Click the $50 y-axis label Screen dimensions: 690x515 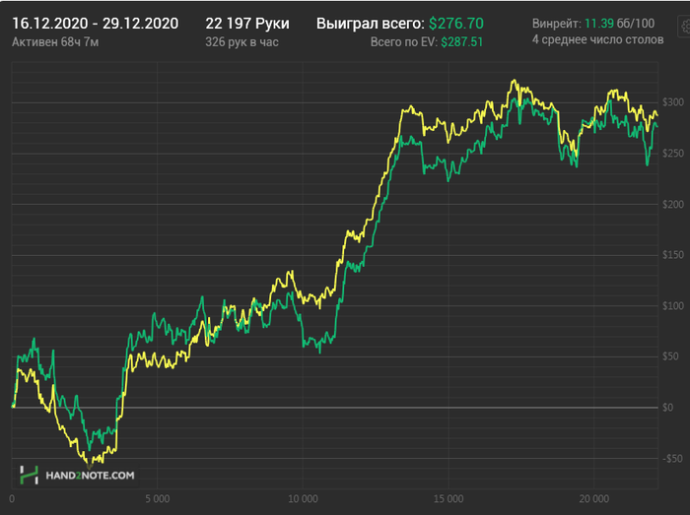point(670,355)
